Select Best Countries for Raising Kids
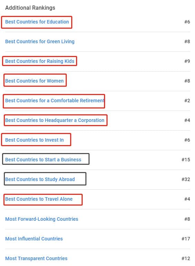Screen dimensions: 195x266 [x=40, y=61]
